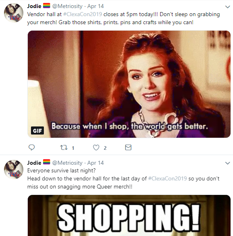This screenshot has height=236, width=233.
Task: Open Apr 14 timestamp of first tweet
Action: click(x=95, y=6)
